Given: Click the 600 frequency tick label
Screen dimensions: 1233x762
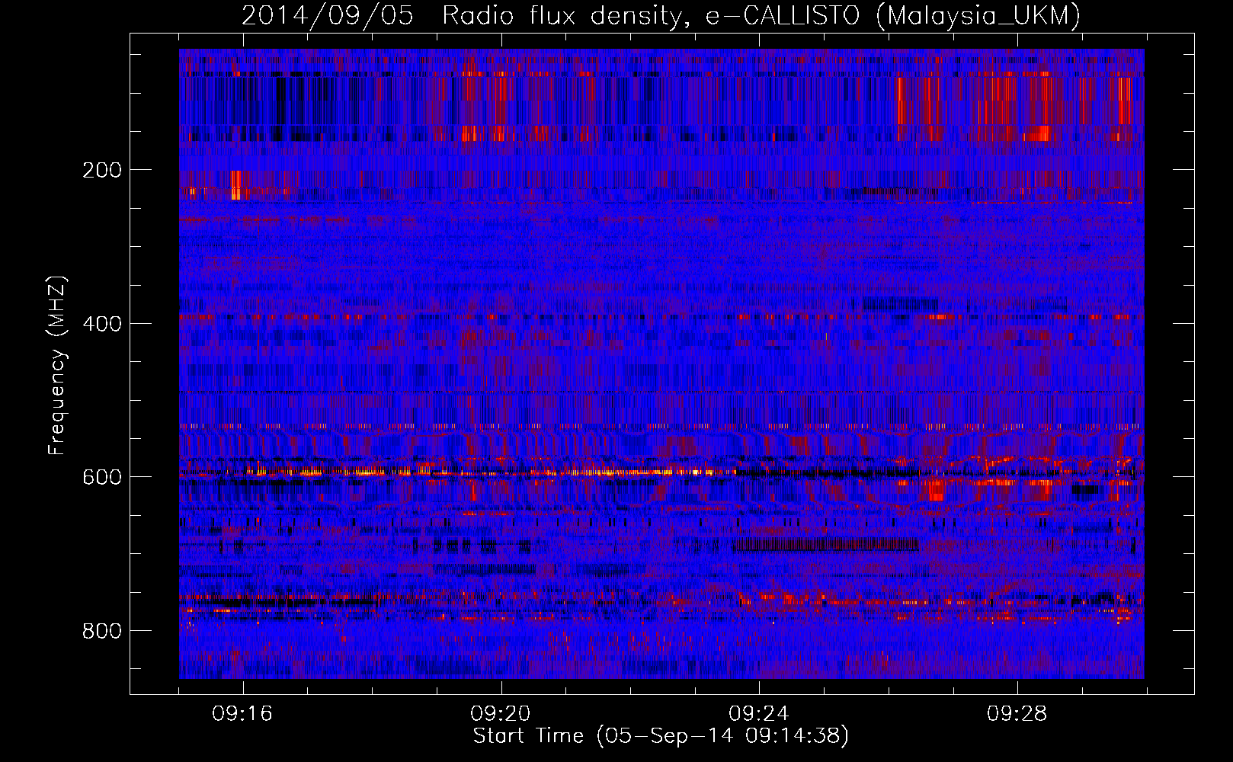Looking at the screenshot, I should 101,477.
